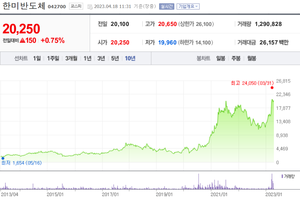Image resolution: width=300 pixels, height=201 pixels.
Task: Click the 13,408 y-axis label
Action: pyautogui.click(x=283, y=121)
